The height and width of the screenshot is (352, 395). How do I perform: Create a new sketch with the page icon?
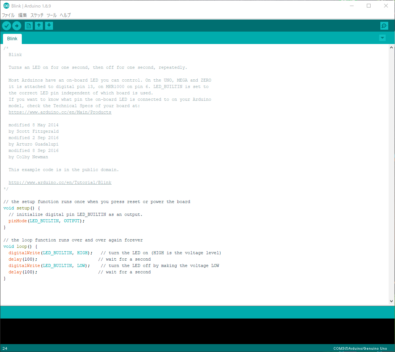[x=29, y=26]
